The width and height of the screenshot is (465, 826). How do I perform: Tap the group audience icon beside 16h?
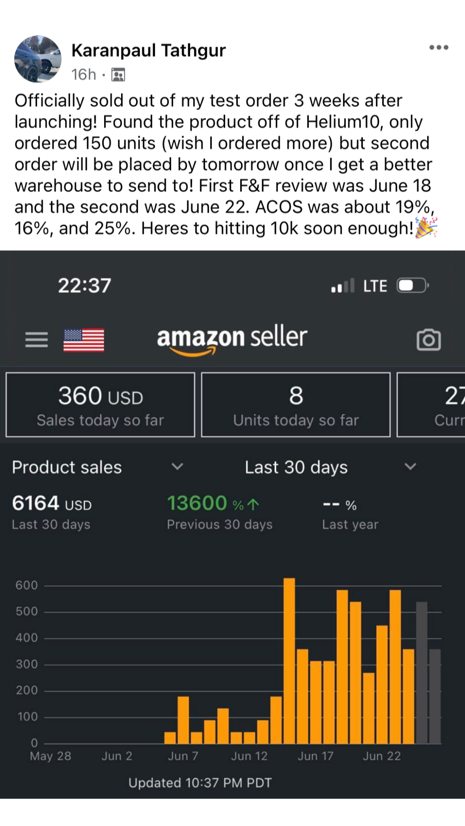pos(118,75)
